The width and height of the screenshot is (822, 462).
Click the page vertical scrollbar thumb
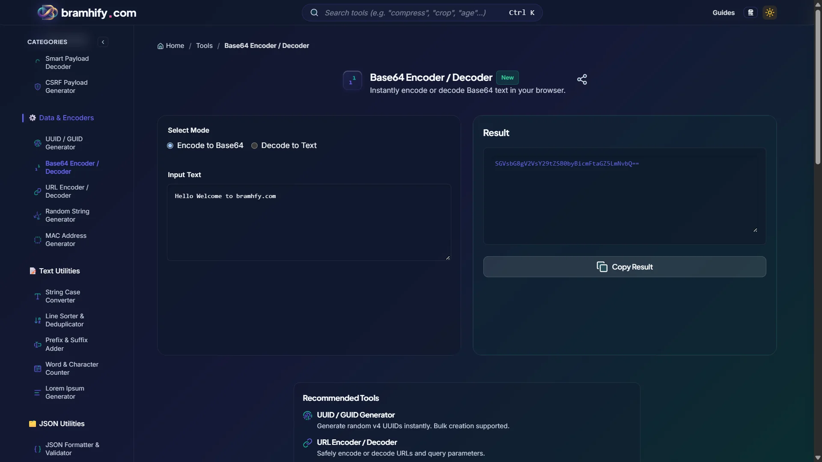(818, 88)
